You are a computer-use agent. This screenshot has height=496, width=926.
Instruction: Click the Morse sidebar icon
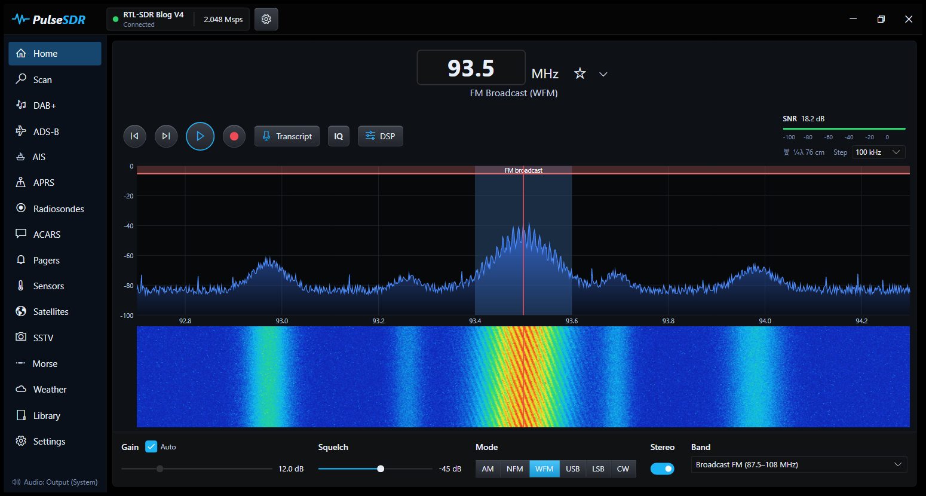[x=21, y=363]
